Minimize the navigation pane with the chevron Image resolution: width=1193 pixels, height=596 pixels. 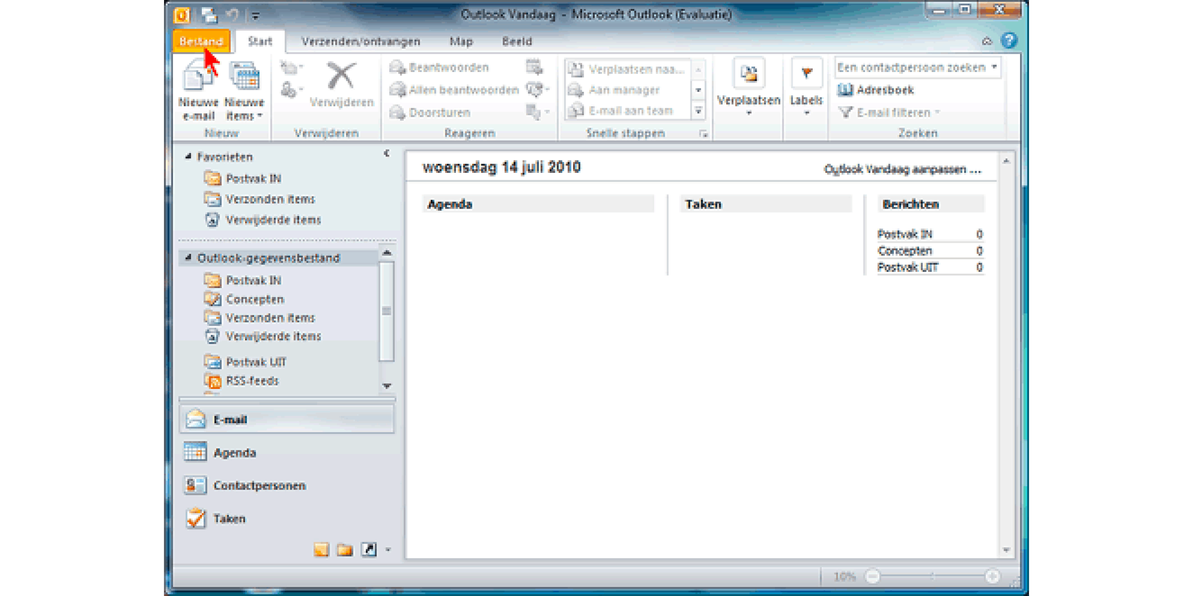coord(386,153)
